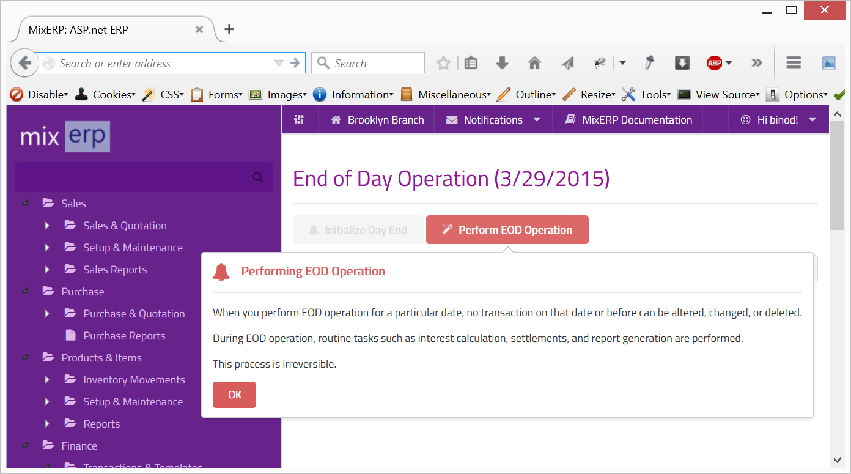Bookmark this page with the star icon

(x=443, y=63)
